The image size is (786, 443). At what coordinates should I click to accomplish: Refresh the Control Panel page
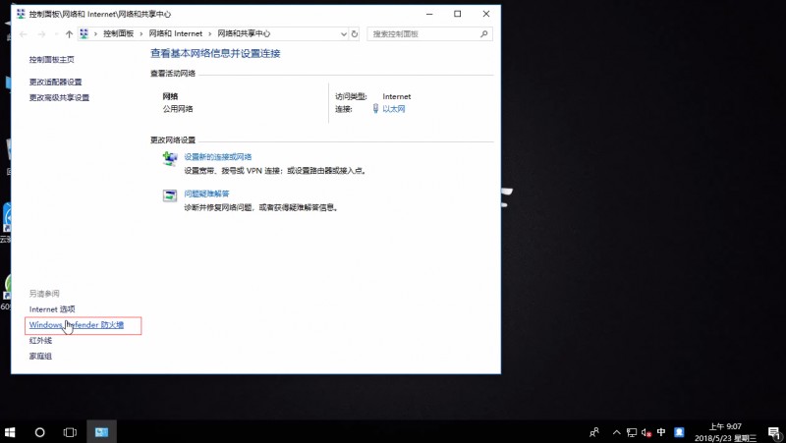355,34
